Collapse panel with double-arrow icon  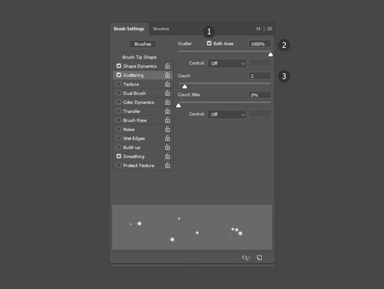click(x=258, y=29)
